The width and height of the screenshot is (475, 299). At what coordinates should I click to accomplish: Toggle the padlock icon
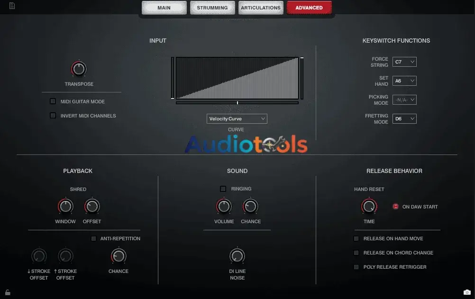(8, 292)
